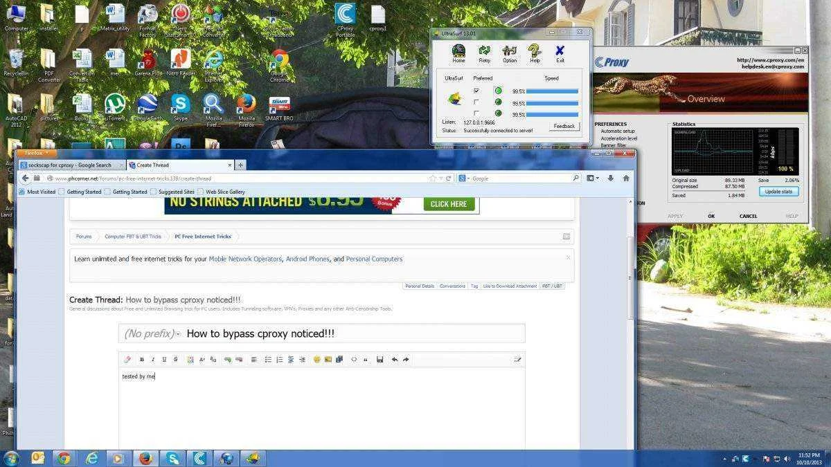The height and width of the screenshot is (467, 831).
Task: Open Personal Details tab link
Action: point(420,286)
